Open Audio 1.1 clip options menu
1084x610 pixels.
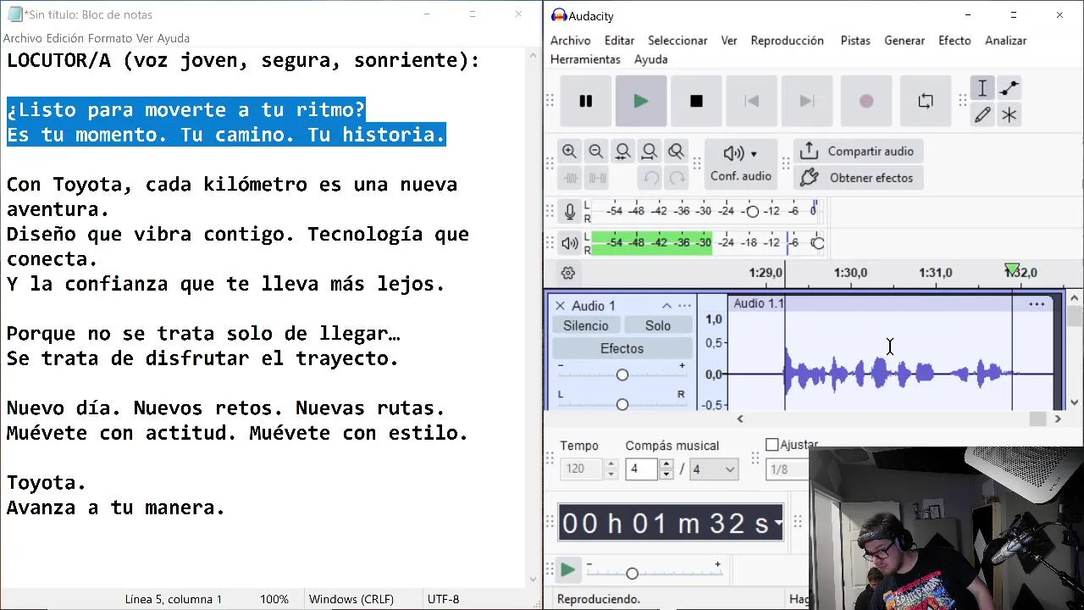[x=1037, y=303]
